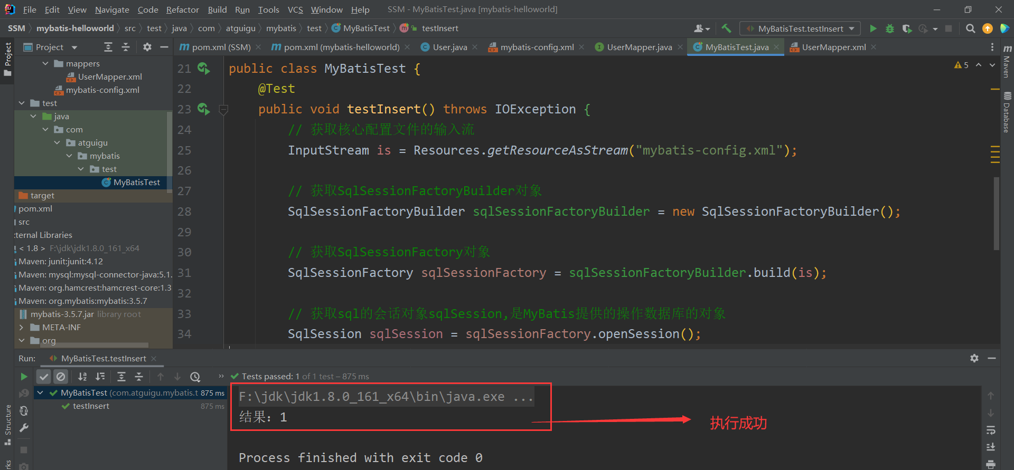Screen dimensions: 1014x470
Task: Go to next highlighted error arrow
Action: tap(992, 65)
